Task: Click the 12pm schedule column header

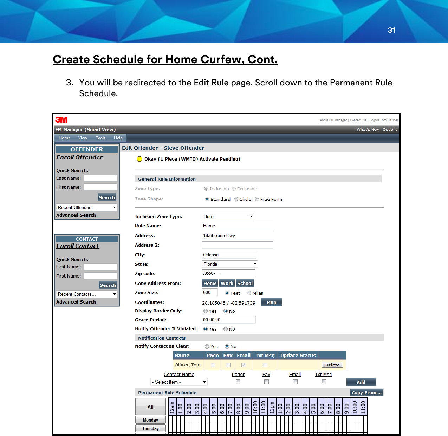Action: [x=272, y=407]
